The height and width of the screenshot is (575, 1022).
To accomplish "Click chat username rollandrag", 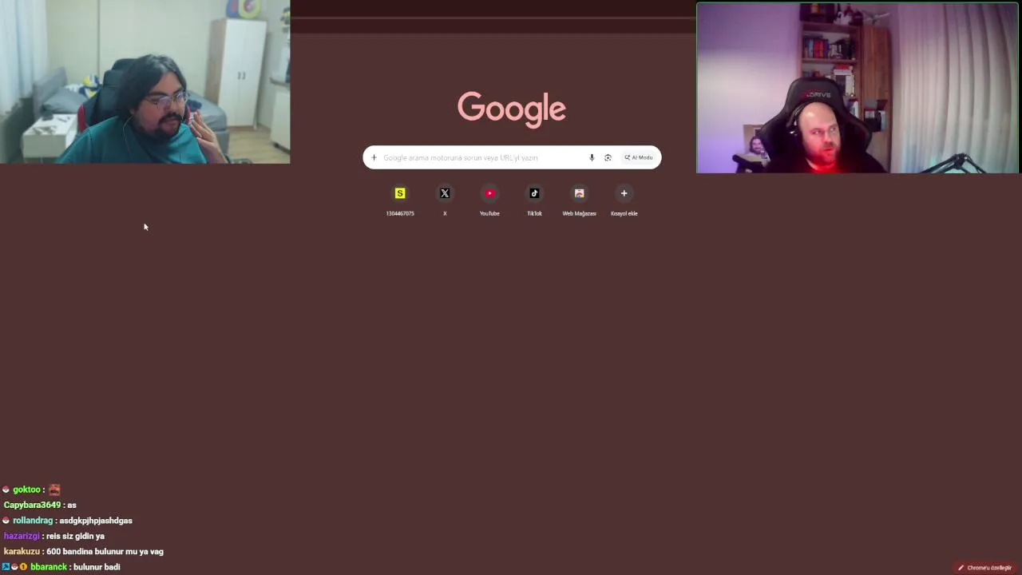I will [33, 521].
